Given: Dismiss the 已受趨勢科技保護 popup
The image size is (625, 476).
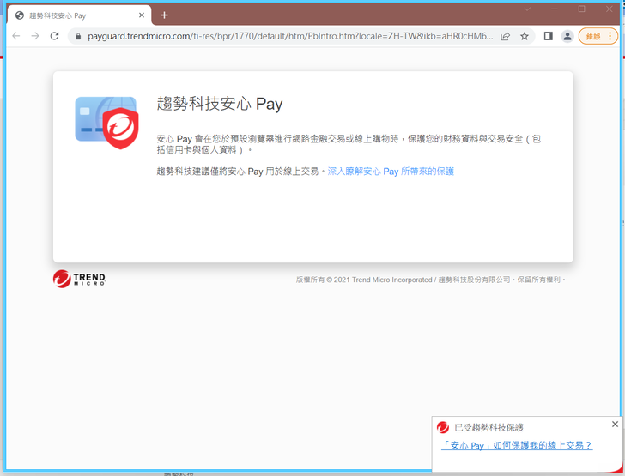Looking at the screenshot, I should 615,425.
